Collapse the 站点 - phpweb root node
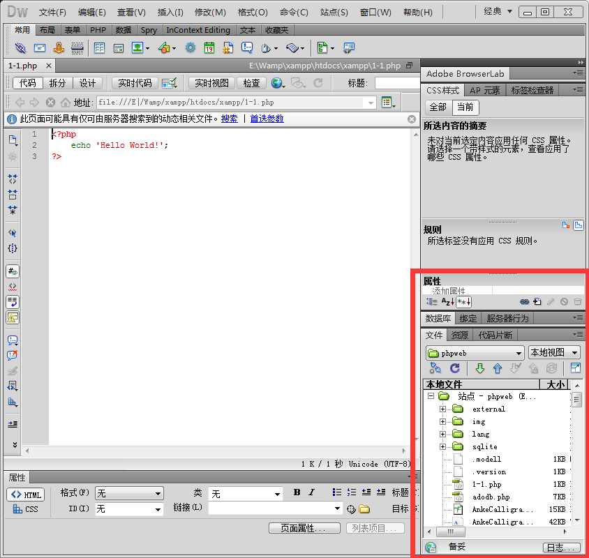 (431, 395)
